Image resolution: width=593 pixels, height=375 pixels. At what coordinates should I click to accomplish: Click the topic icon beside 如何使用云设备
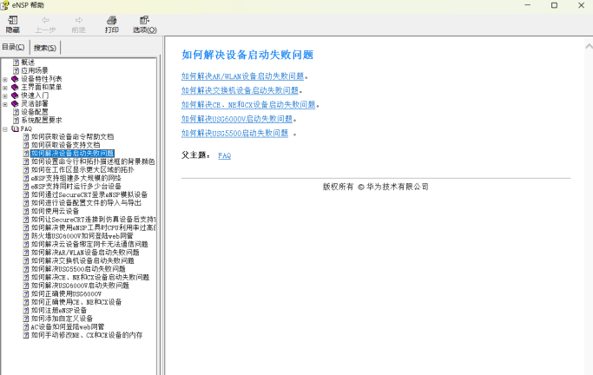[26, 211]
